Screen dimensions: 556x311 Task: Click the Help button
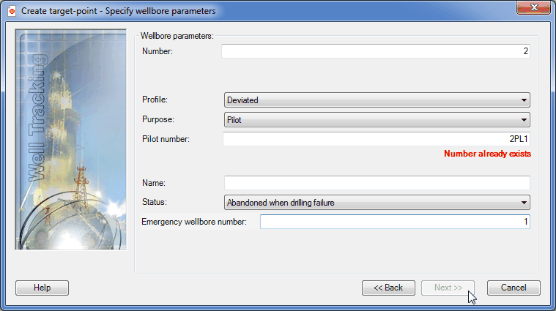(42, 288)
